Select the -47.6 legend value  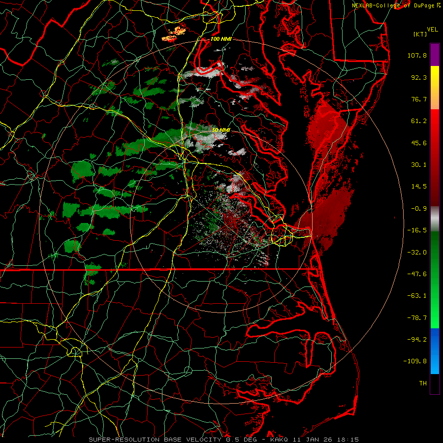tap(417, 274)
